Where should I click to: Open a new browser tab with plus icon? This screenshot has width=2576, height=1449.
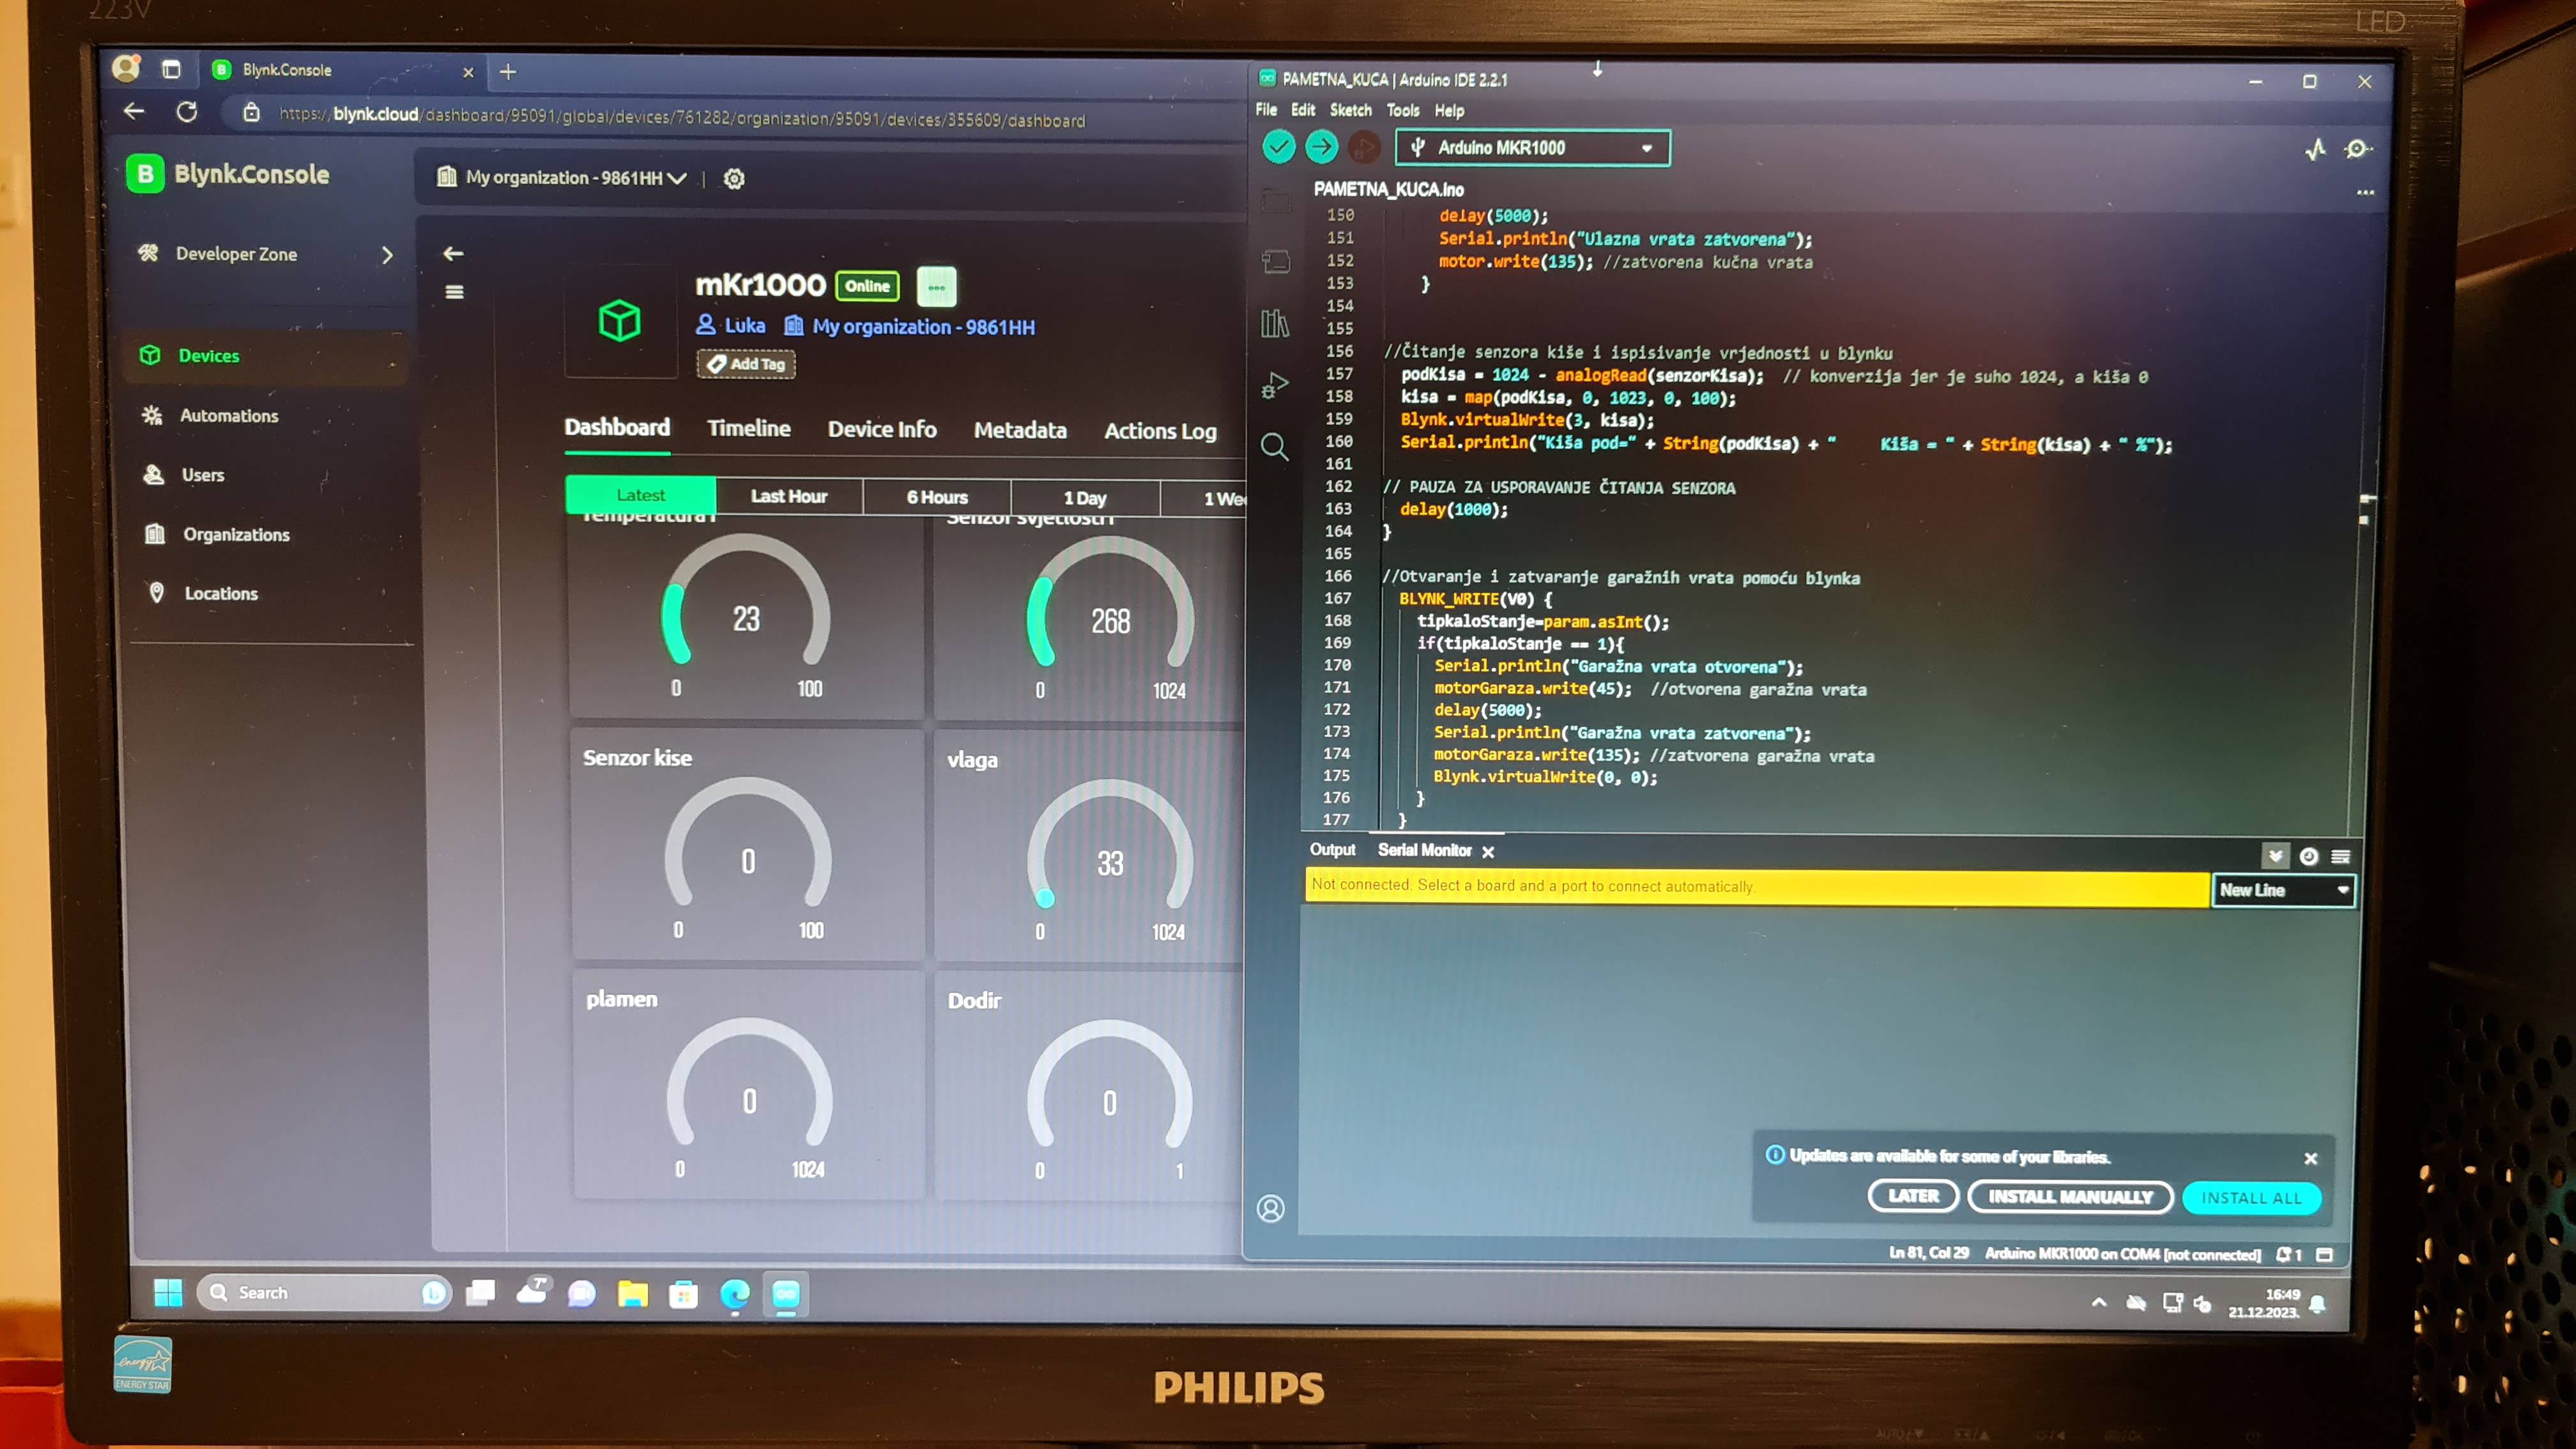(508, 72)
